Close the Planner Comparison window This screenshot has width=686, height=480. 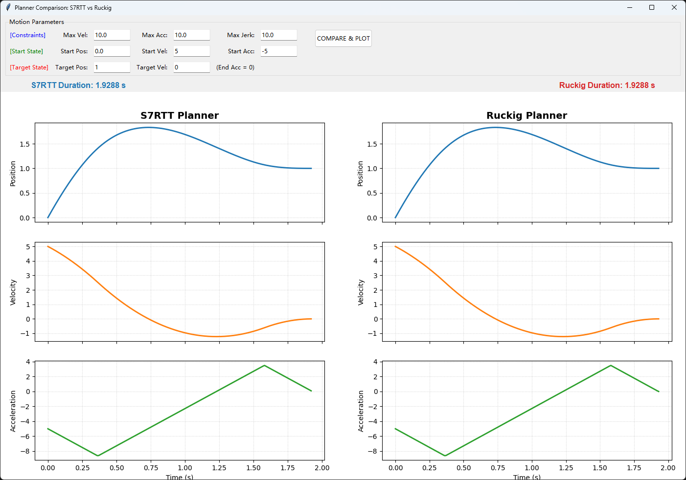(674, 7)
